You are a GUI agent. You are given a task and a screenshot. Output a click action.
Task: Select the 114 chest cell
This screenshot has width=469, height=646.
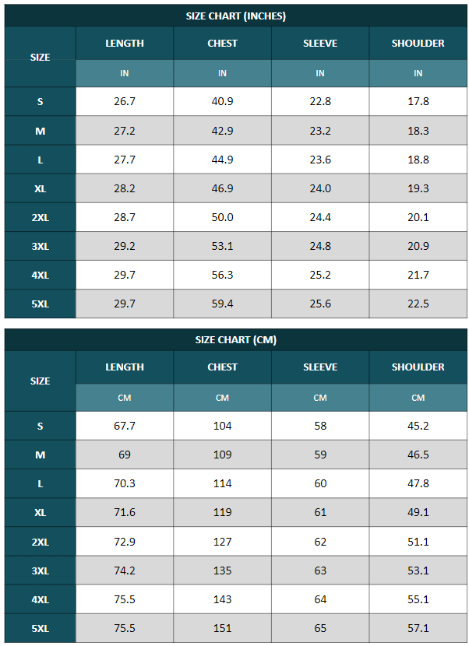coord(223,483)
